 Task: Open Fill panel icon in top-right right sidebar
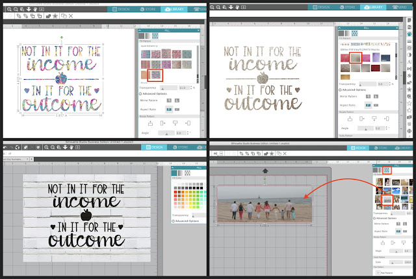[x=409, y=34]
